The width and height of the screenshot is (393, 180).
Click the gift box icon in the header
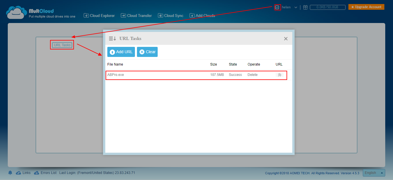[x=305, y=7]
